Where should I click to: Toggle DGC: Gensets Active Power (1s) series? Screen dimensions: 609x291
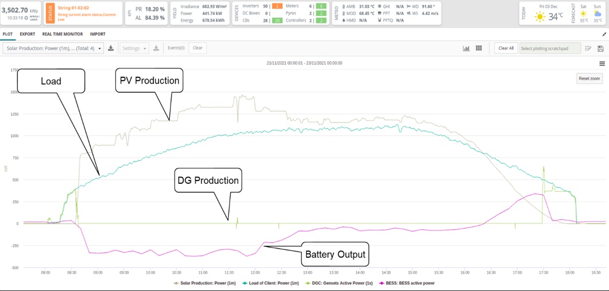click(338, 283)
